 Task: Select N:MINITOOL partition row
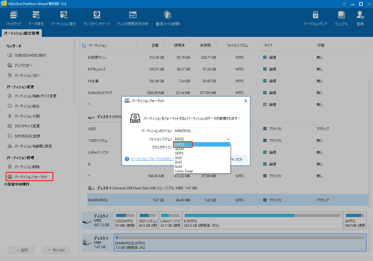click(x=227, y=200)
